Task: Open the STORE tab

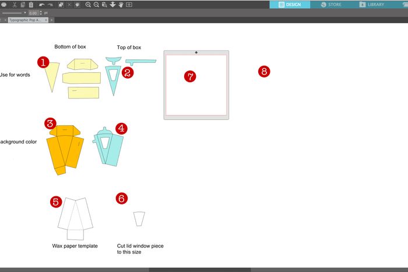Action: click(331, 5)
